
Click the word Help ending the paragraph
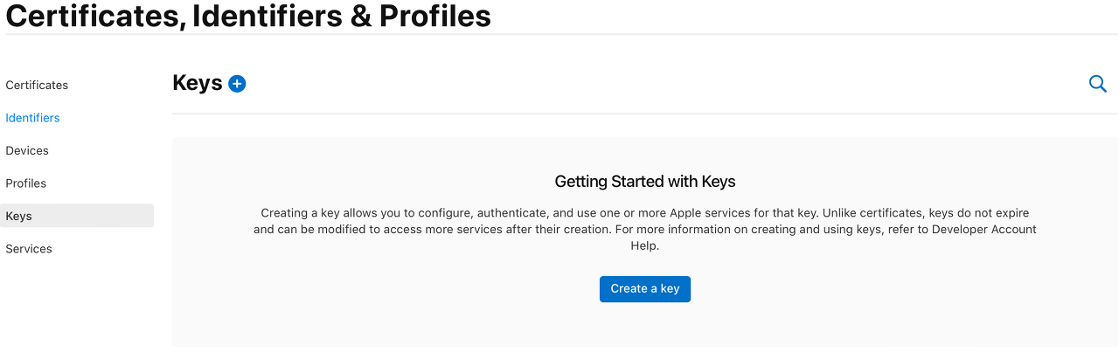click(645, 246)
